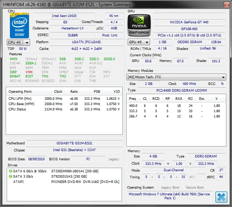This screenshot has width=232, height=207.
Task: Click the ECC N indicator field
Action: click(x=222, y=84)
